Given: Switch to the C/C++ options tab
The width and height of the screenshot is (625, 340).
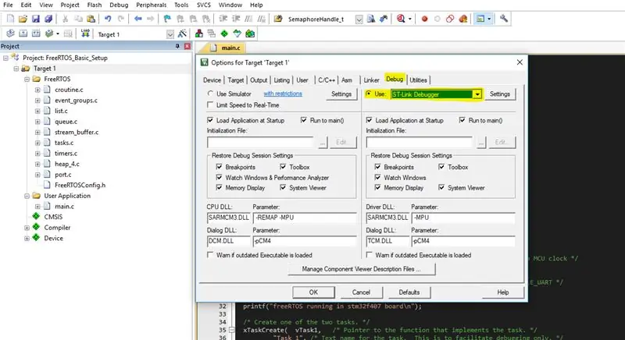Looking at the screenshot, I should (327, 80).
